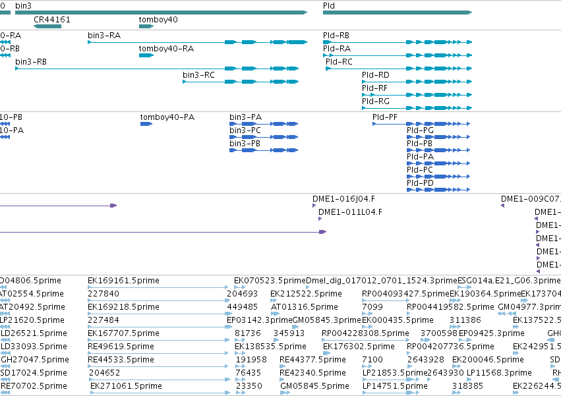Click the Pld-PB protein label
The width and height of the screenshot is (561, 396).
(419, 144)
